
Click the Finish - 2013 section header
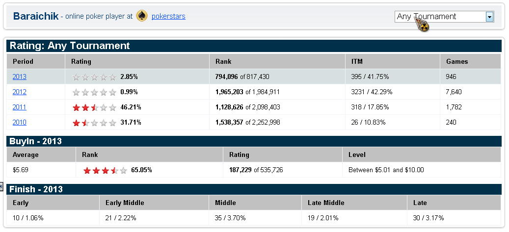point(36,189)
